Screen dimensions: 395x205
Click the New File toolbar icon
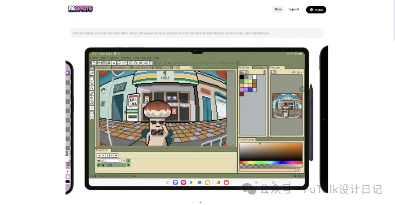click(x=94, y=63)
